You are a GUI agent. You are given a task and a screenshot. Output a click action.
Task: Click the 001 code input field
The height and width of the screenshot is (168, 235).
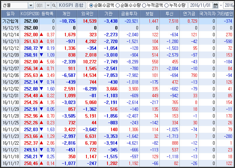tap(40, 5)
